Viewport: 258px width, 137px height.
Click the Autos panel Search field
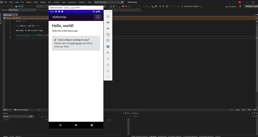[x=16, y=116]
